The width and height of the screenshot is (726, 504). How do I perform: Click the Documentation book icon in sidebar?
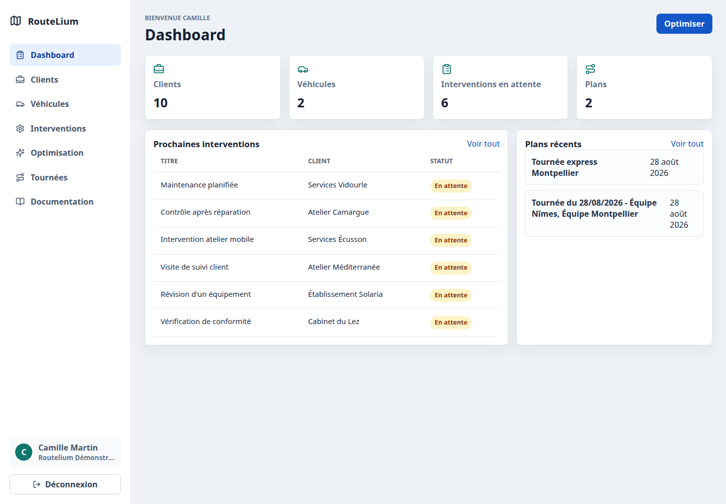pyautogui.click(x=20, y=202)
